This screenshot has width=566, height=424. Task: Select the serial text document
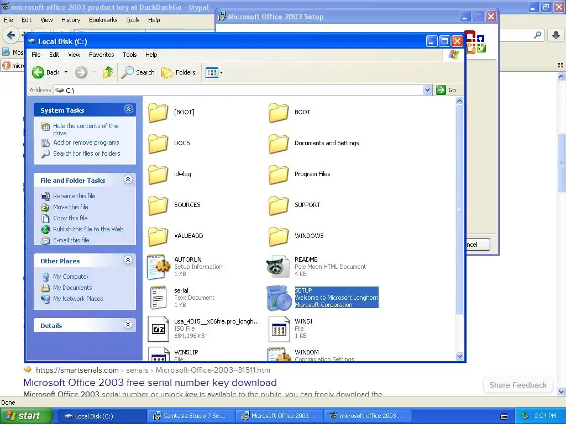[158, 298]
